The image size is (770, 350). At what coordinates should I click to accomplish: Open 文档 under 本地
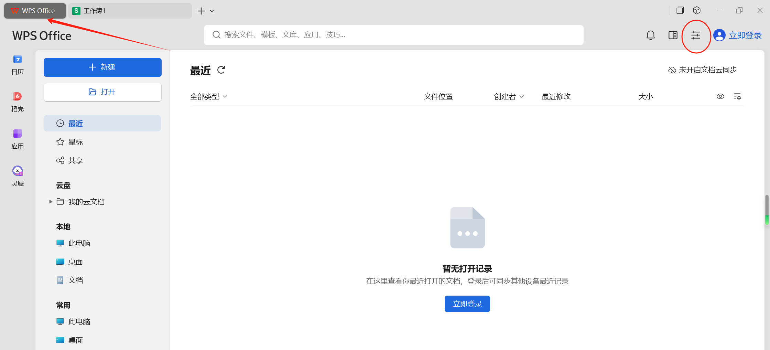(102, 280)
